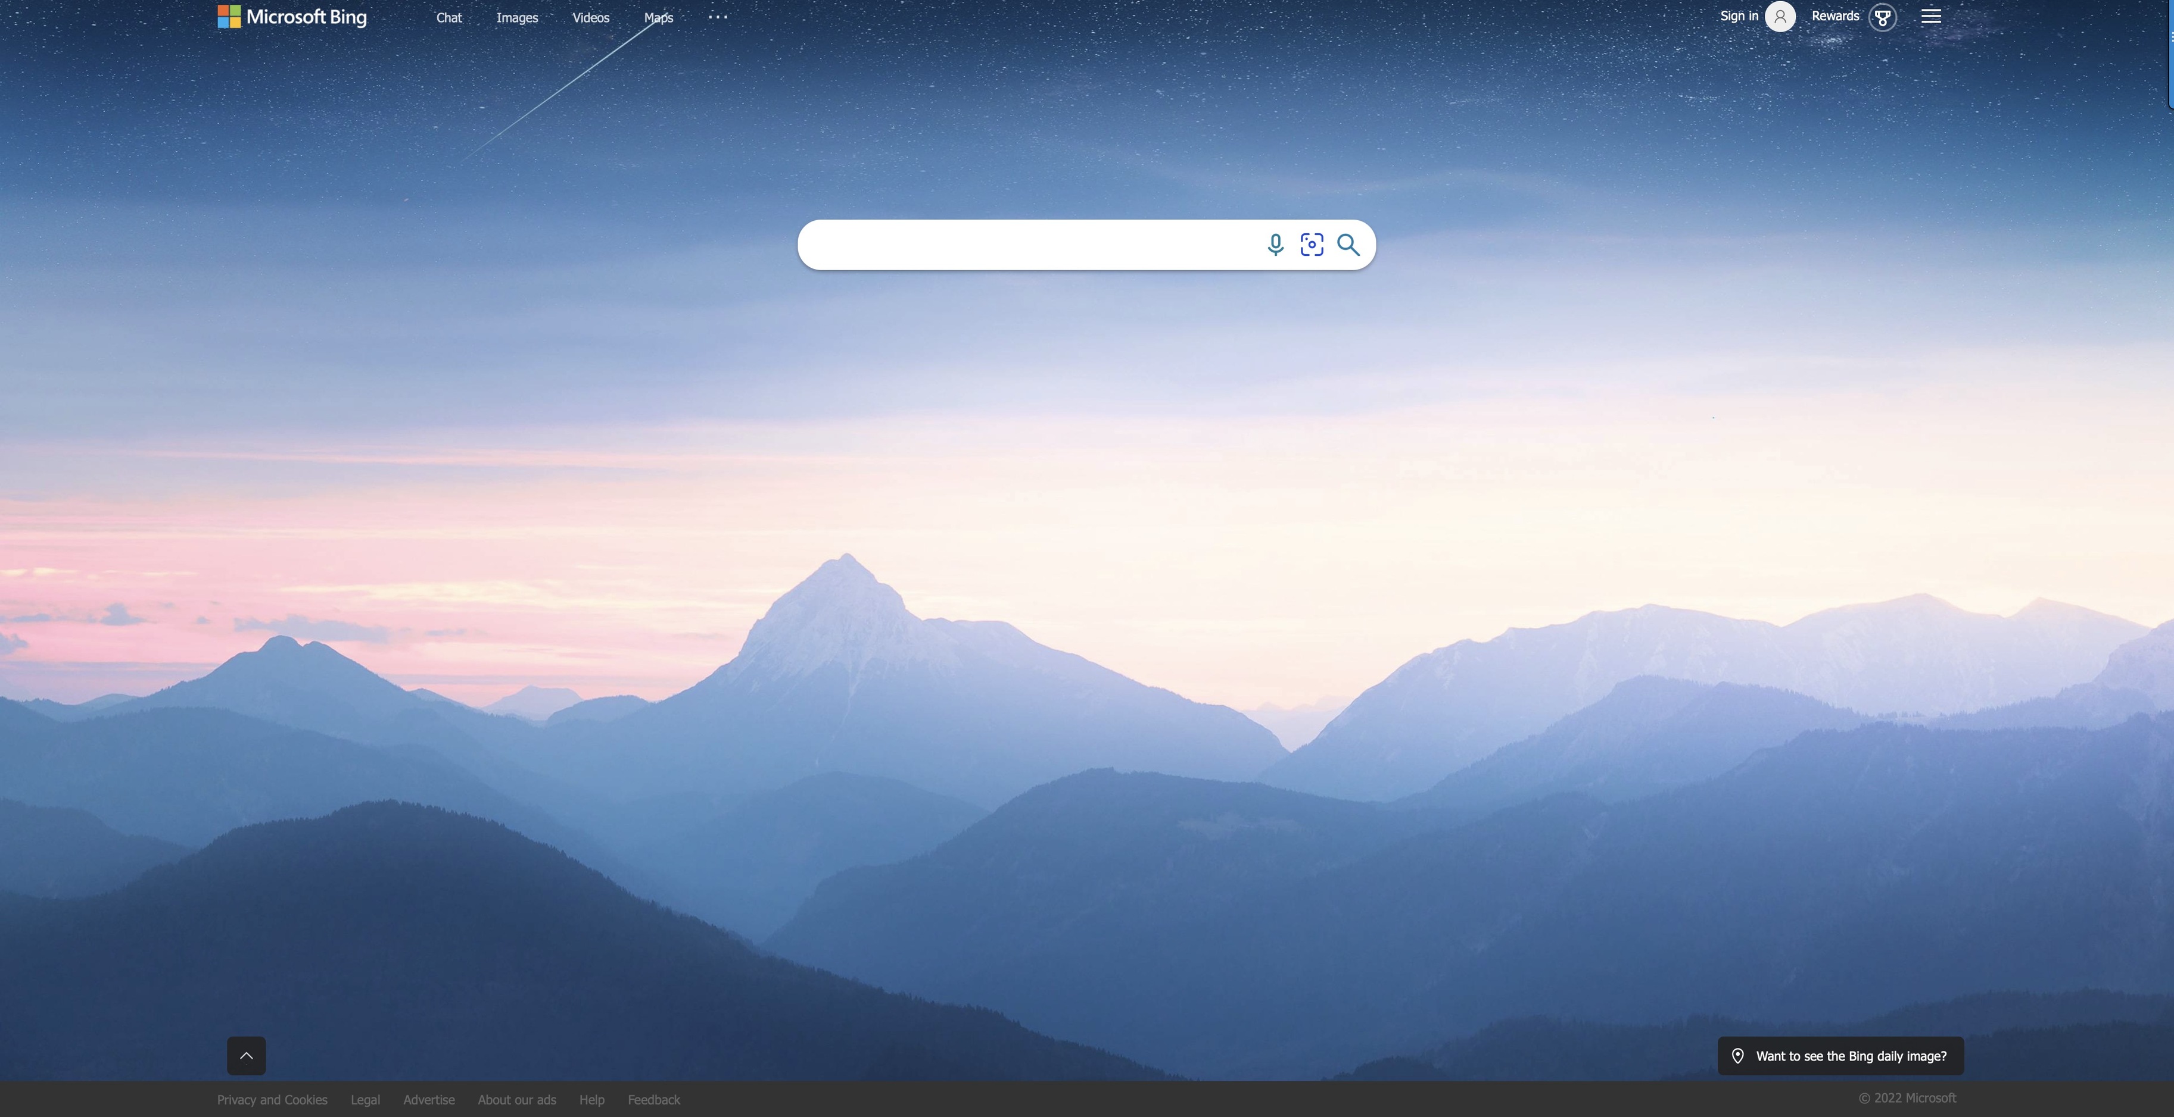The image size is (2174, 1117).
Task: Switch to Videos search
Action: pyautogui.click(x=591, y=18)
